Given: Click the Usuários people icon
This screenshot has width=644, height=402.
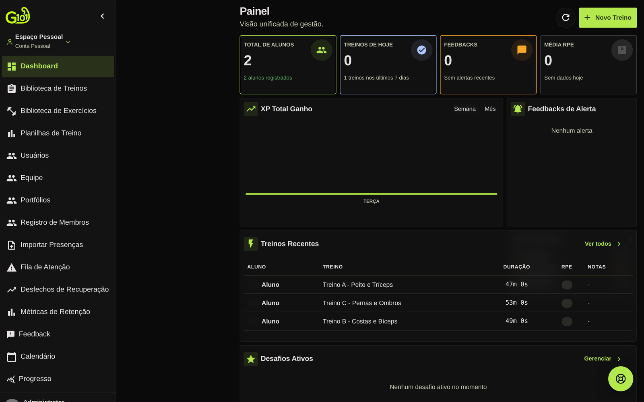Looking at the screenshot, I should point(12,156).
